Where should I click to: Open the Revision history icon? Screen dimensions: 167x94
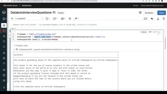pos(164,19)
